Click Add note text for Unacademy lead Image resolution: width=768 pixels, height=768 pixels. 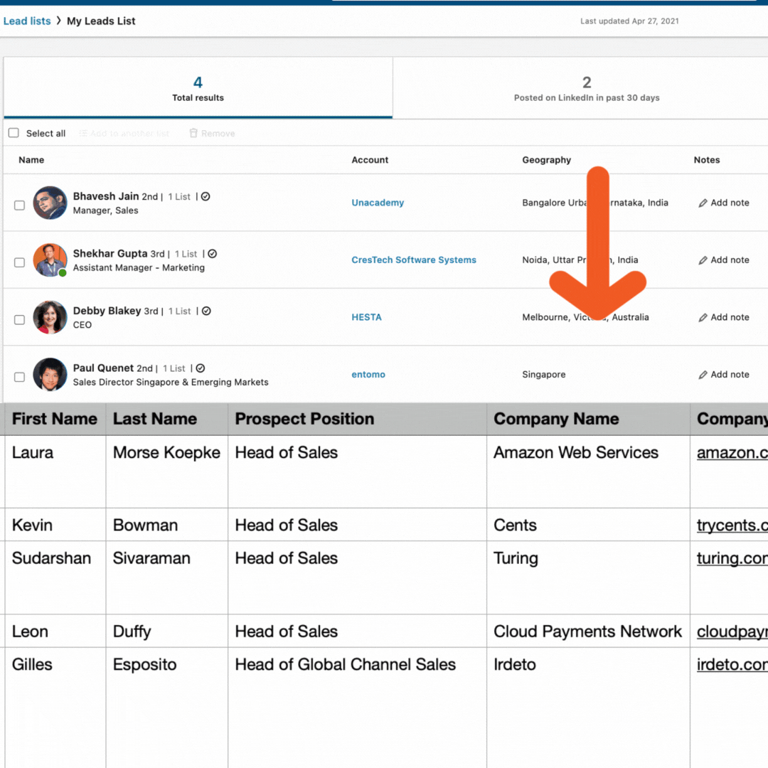pos(730,203)
